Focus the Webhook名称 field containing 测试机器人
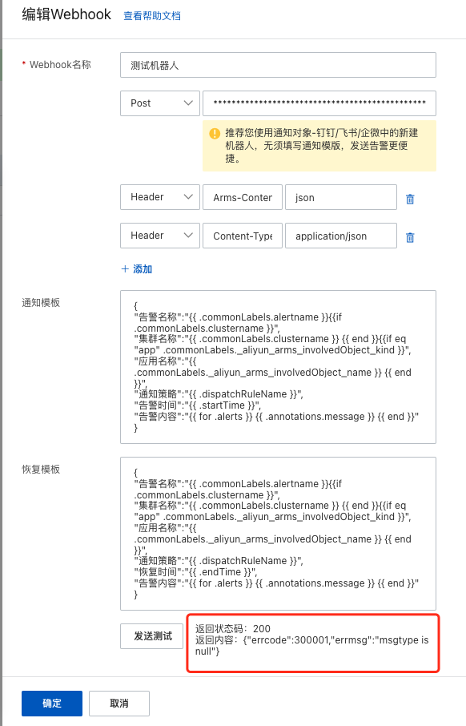The image size is (466, 726). pyautogui.click(x=278, y=65)
